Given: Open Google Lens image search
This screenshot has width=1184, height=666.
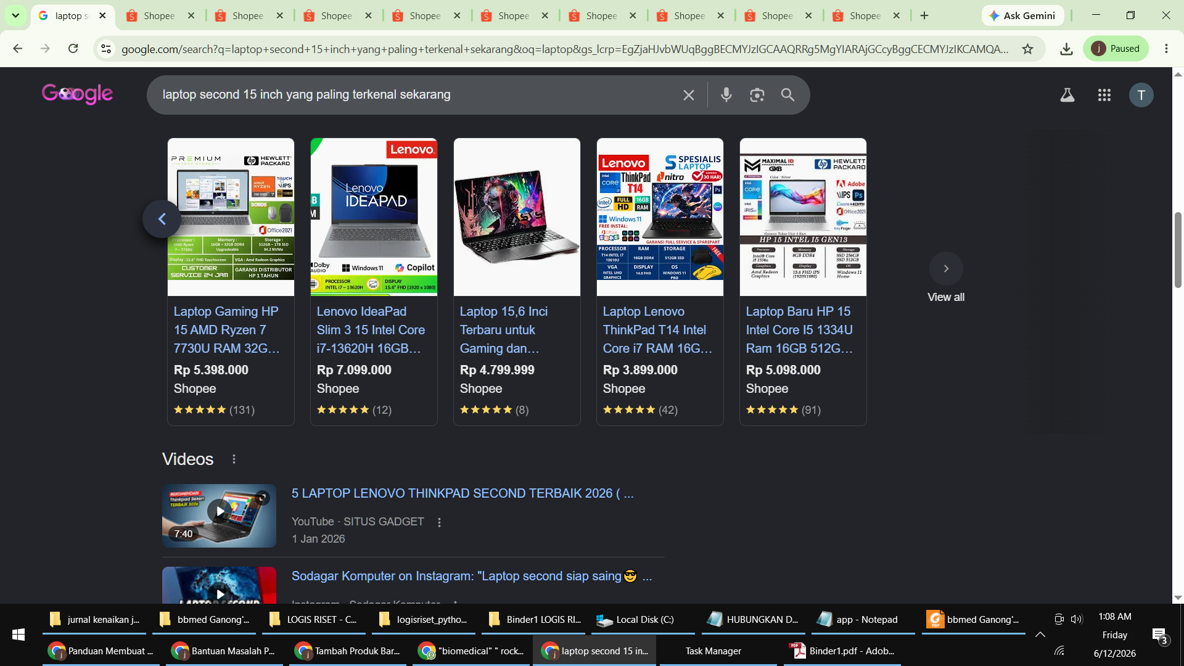Looking at the screenshot, I should (x=757, y=95).
